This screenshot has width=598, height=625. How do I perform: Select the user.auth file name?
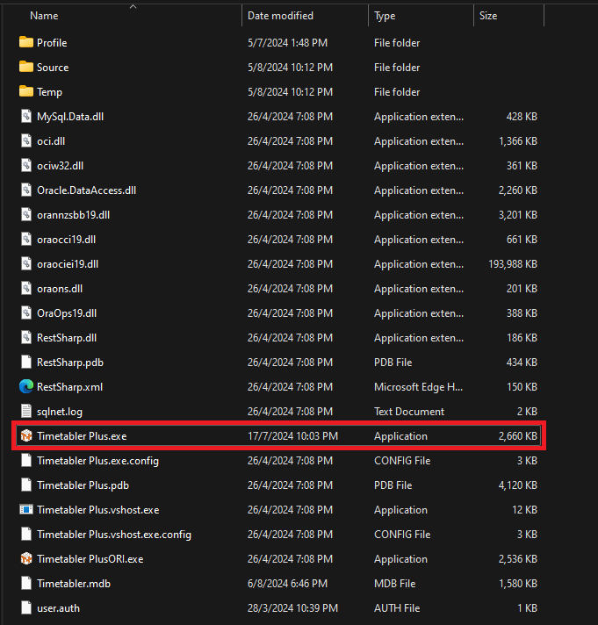click(x=59, y=608)
